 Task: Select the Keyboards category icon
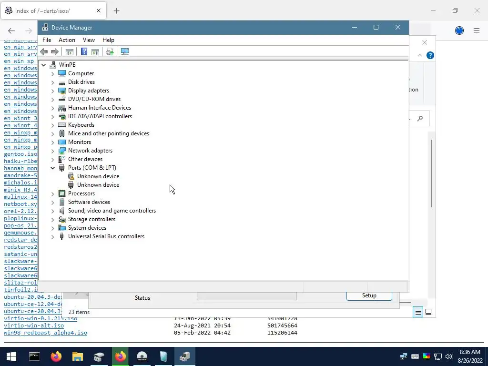62,125
